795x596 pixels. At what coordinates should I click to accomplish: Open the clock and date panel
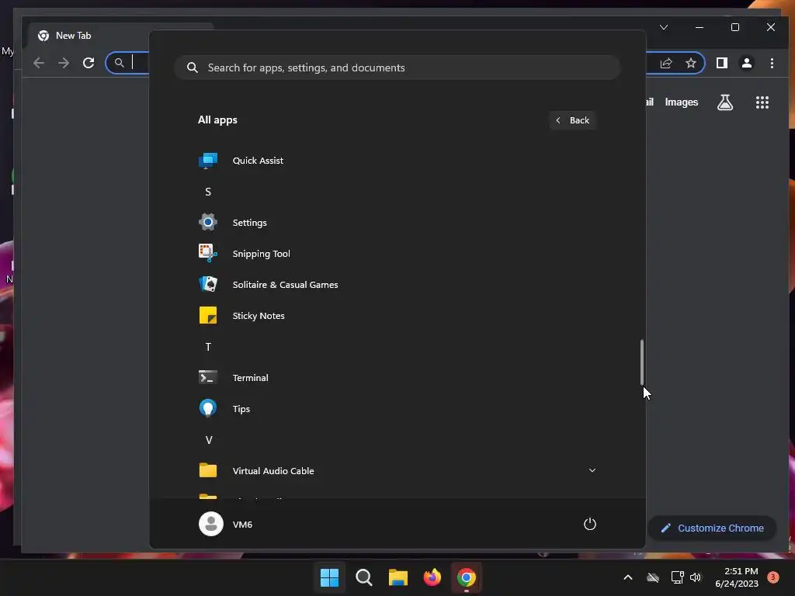pos(736,577)
